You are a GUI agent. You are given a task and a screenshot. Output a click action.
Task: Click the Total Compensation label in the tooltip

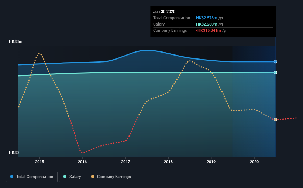(x=172, y=18)
